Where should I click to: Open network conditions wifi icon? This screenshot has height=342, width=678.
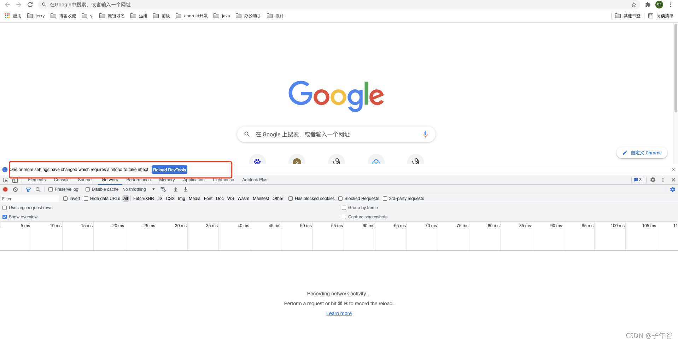point(163,189)
